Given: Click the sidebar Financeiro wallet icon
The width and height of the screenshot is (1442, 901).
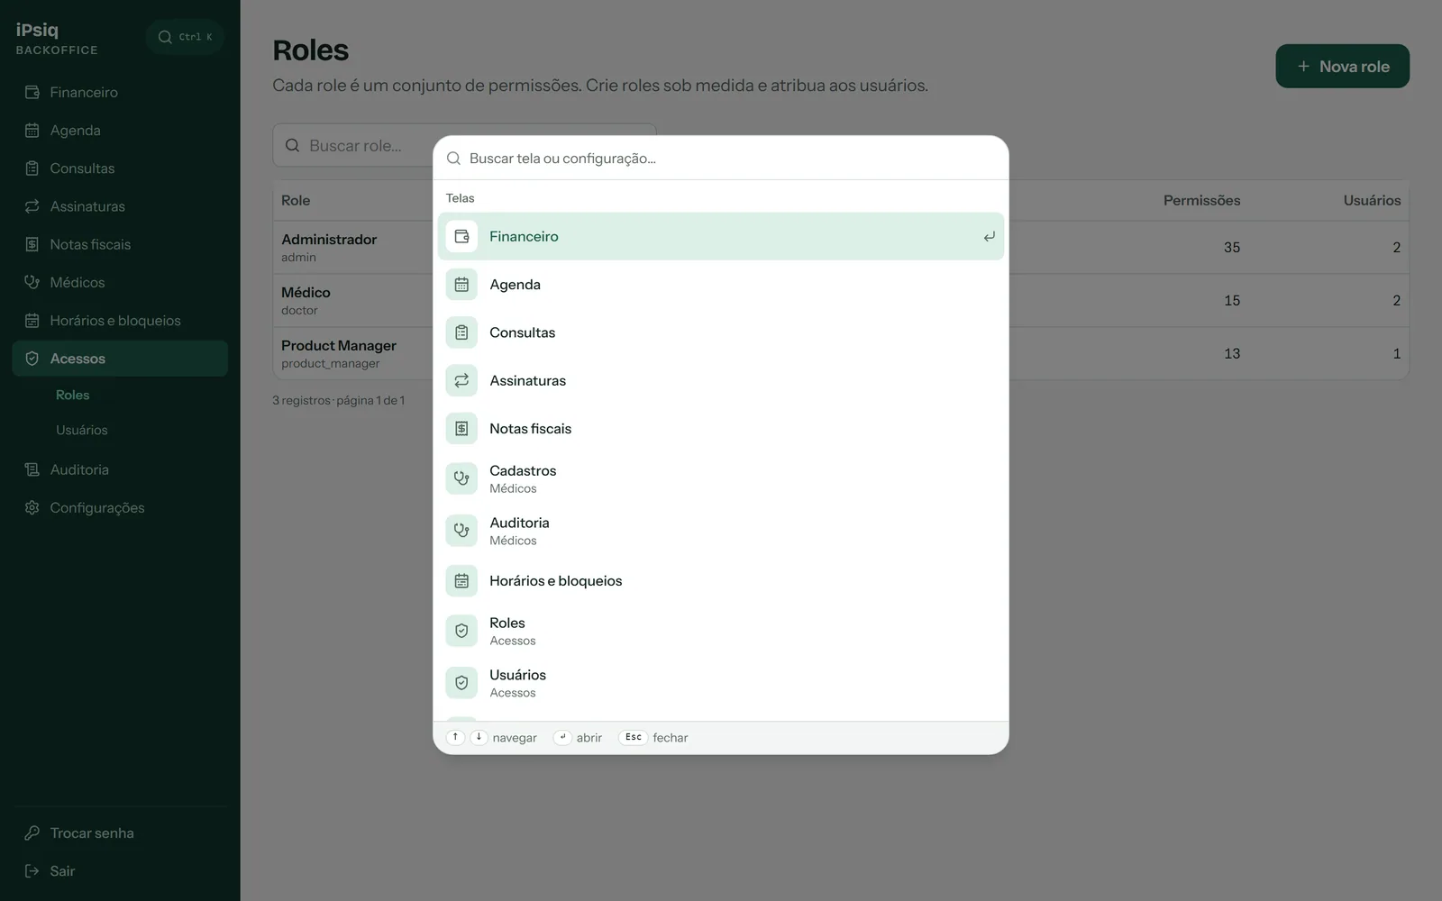Looking at the screenshot, I should pos(32,92).
